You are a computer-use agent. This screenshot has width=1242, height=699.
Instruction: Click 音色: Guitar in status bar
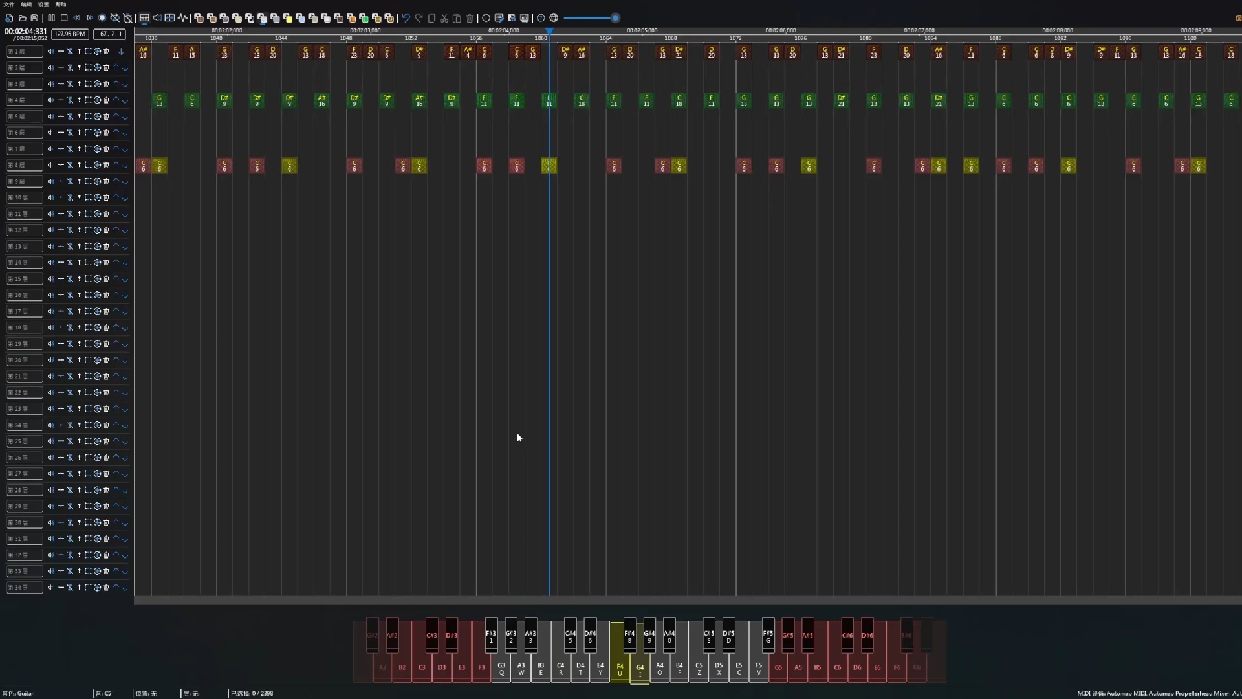click(18, 693)
